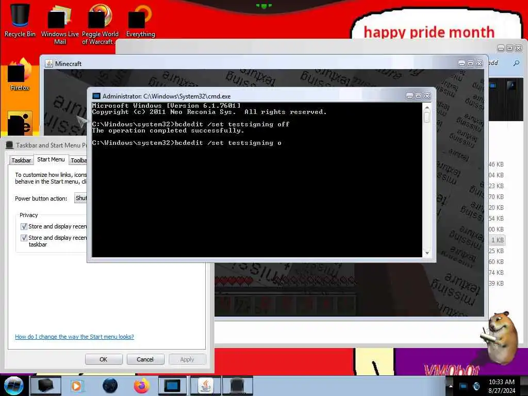Close the rear explorer window
The width and height of the screenshot is (528, 396).
tap(519, 48)
